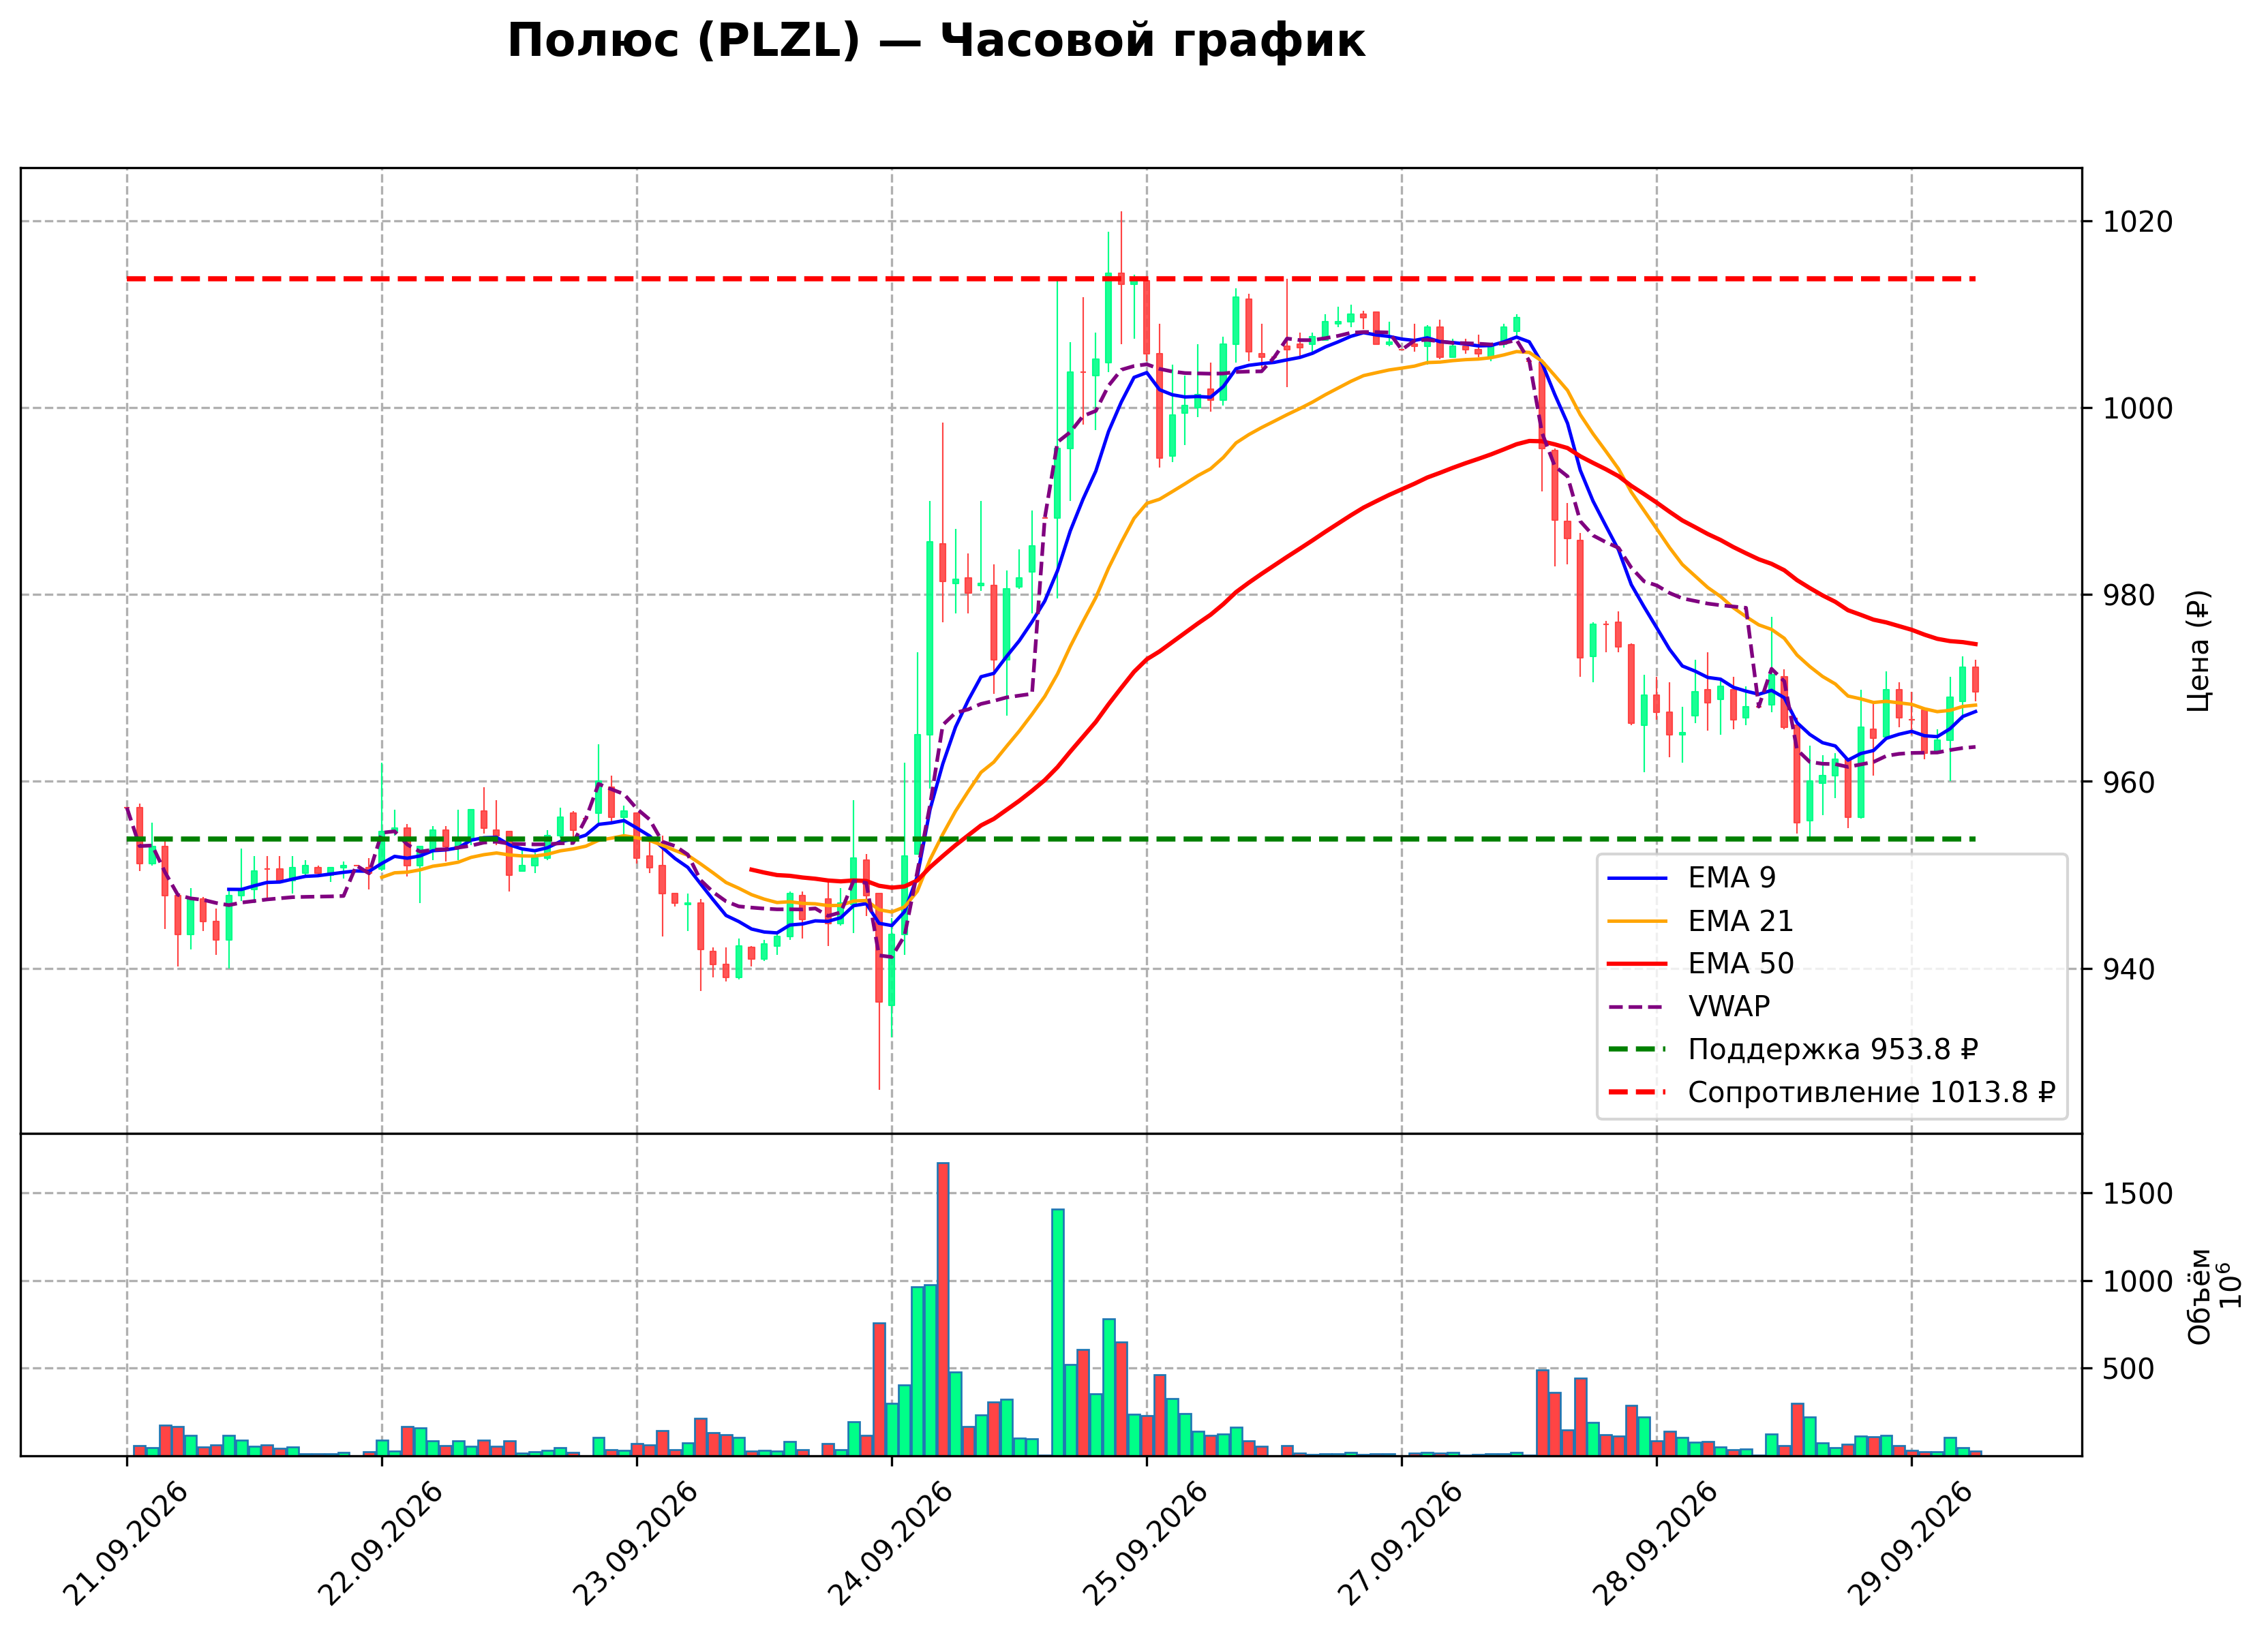The height and width of the screenshot is (1631, 2268).
Task: Click the date label 22.09.2026
Action: (x=380, y=1544)
